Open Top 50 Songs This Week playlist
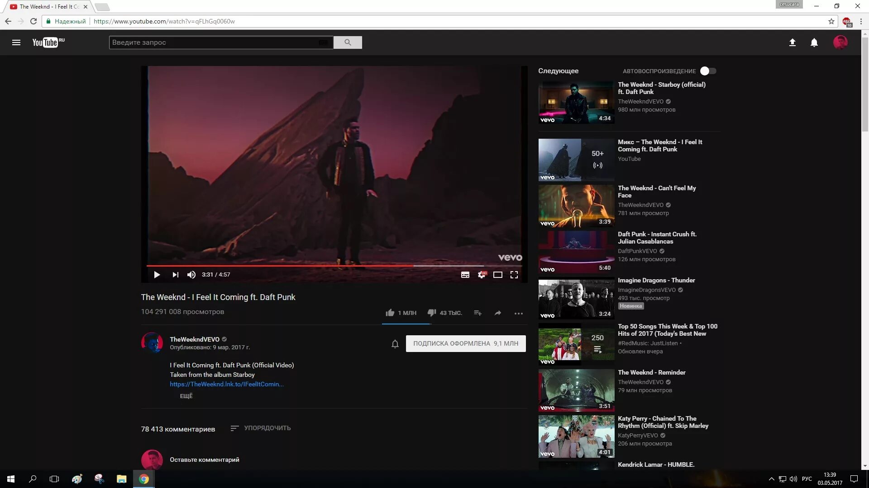Screen dimensions: 869x488 pyautogui.click(x=668, y=330)
